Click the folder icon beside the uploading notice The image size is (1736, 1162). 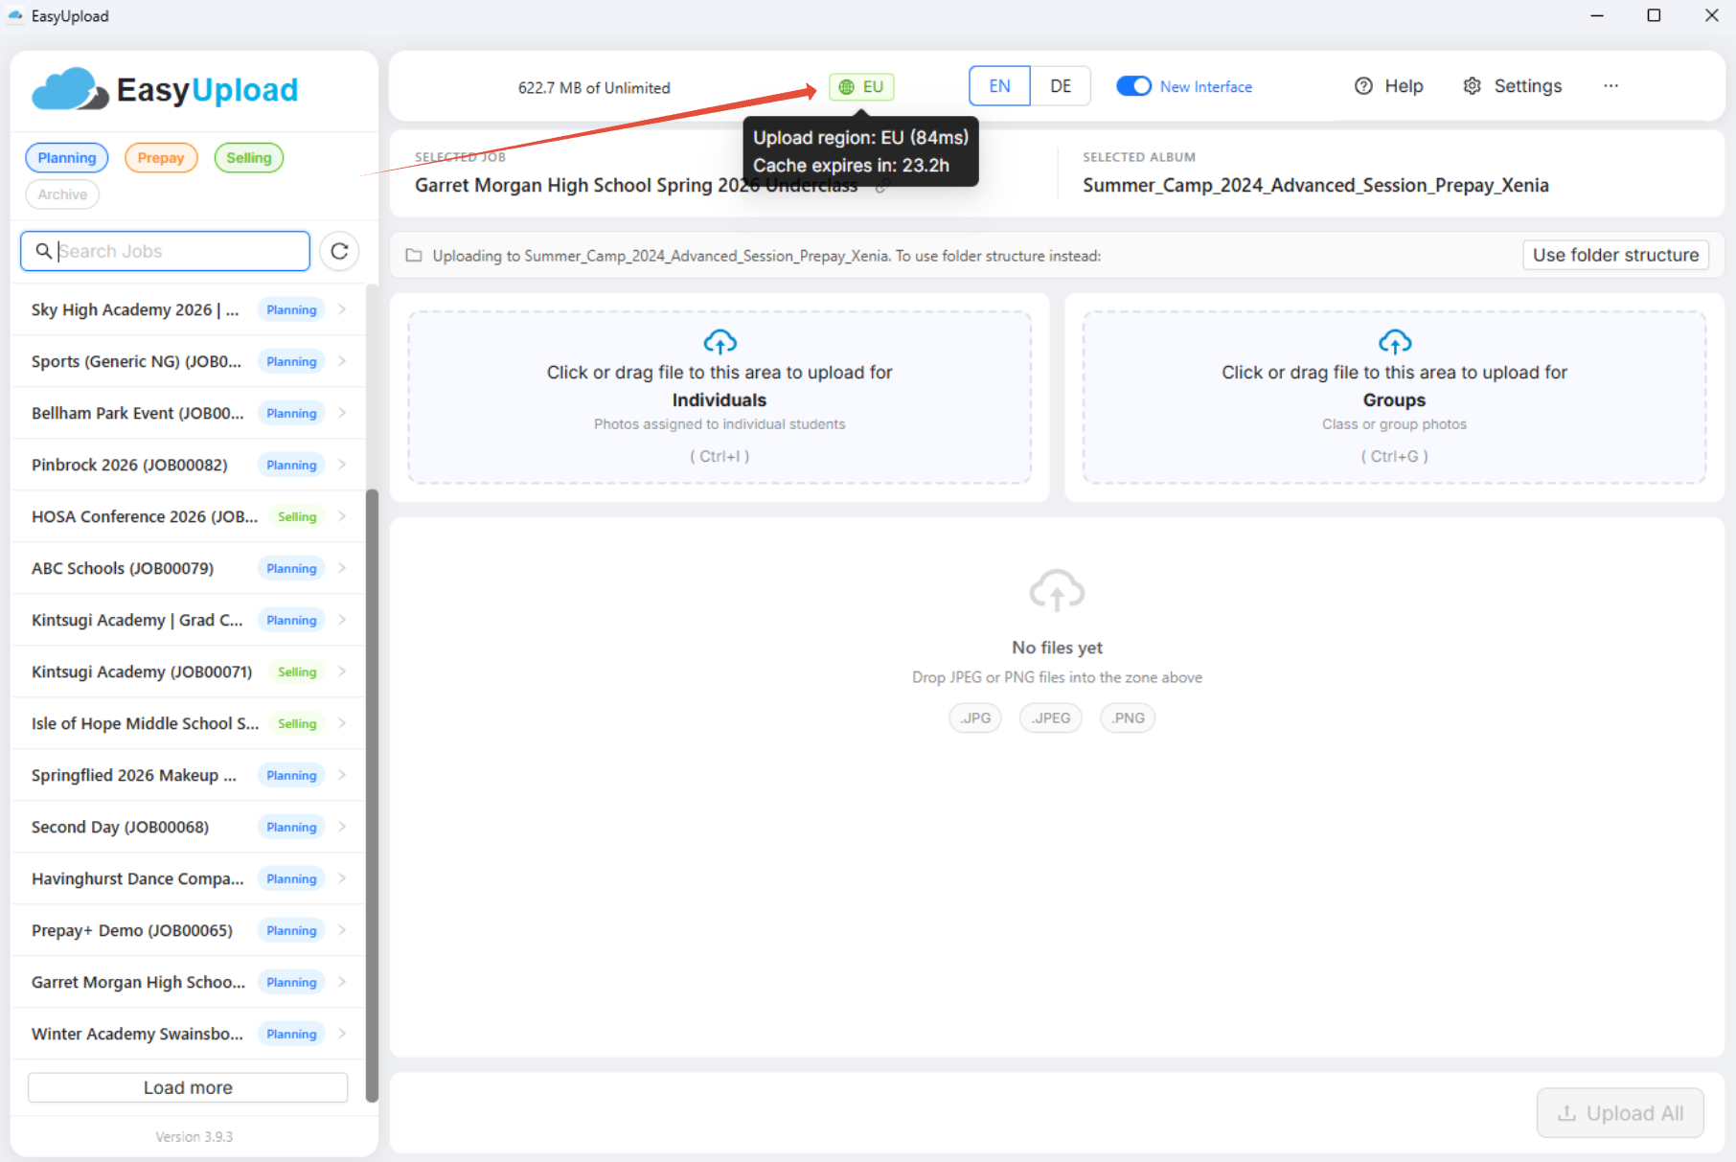[x=414, y=256]
